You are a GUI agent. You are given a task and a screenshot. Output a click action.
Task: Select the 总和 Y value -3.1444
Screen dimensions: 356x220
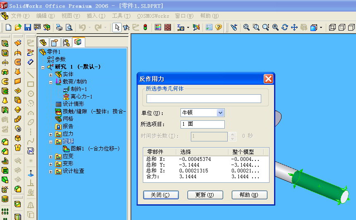pos(189,165)
